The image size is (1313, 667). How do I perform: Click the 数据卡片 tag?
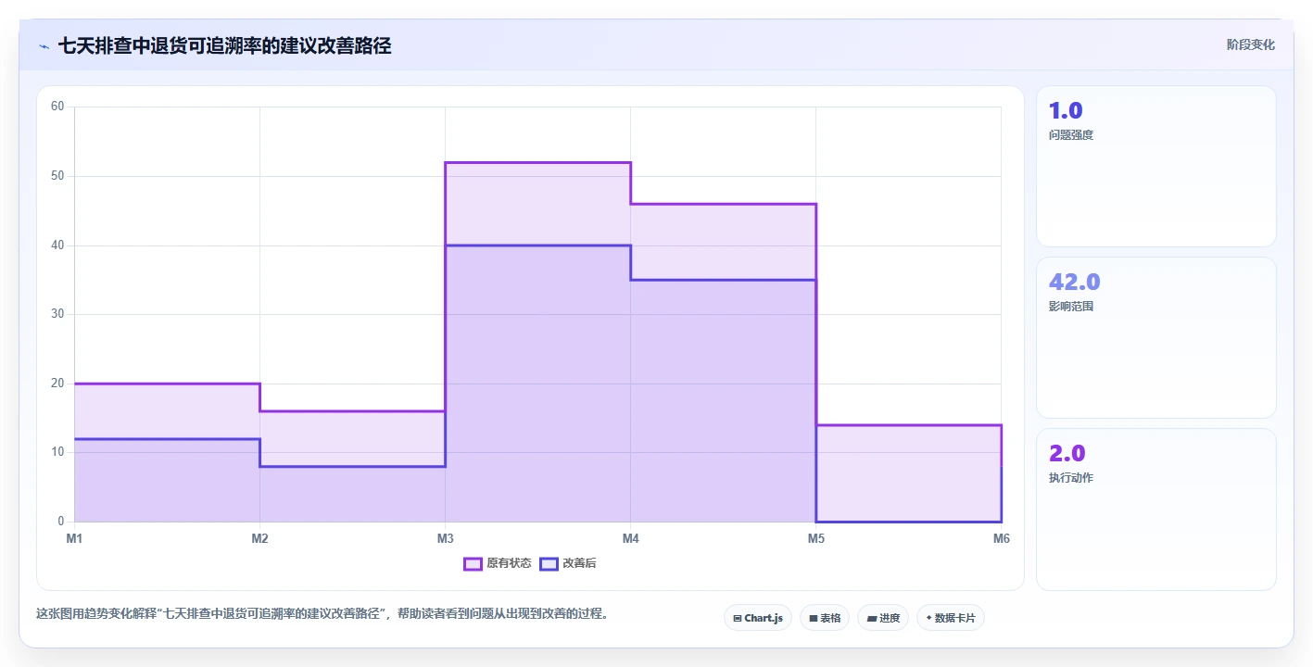pos(950,618)
